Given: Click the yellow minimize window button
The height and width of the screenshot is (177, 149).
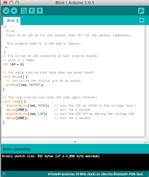Looking at the screenshot, I should point(11,3).
